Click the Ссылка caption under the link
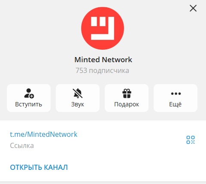 point(22,146)
